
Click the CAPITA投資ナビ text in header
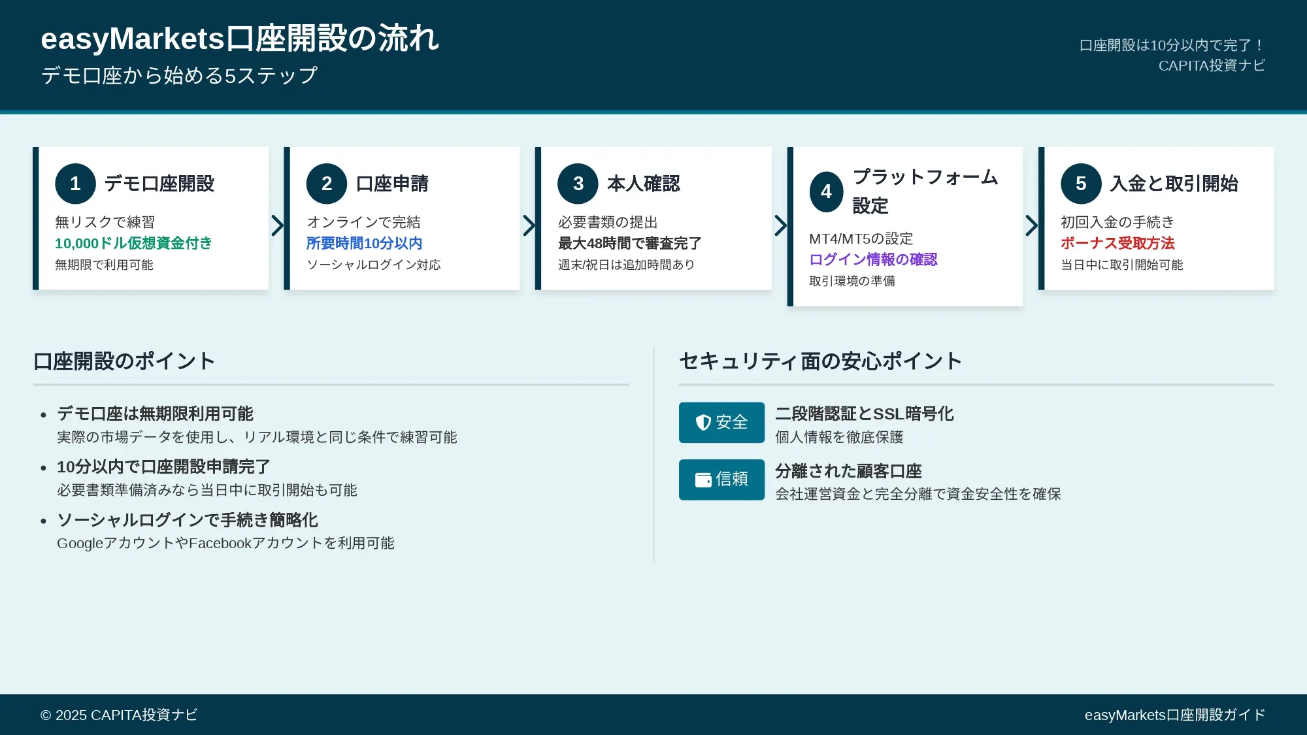coord(1212,65)
